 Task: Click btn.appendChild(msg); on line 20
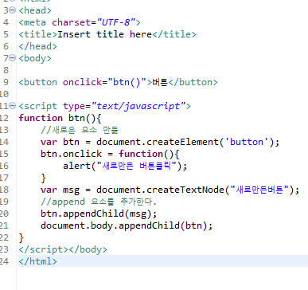click(x=99, y=214)
